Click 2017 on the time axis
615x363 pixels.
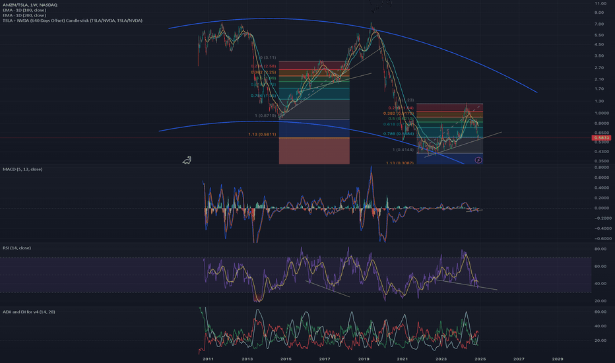pyautogui.click(x=325, y=358)
